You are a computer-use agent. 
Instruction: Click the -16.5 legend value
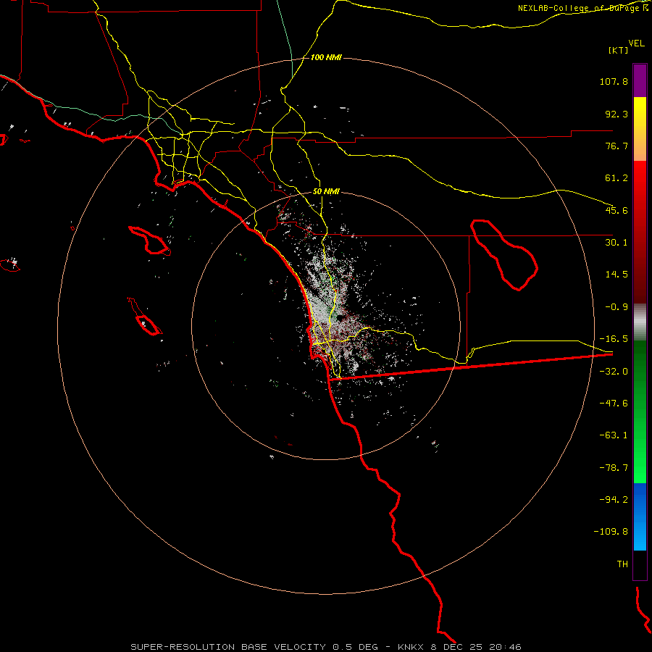coord(614,339)
